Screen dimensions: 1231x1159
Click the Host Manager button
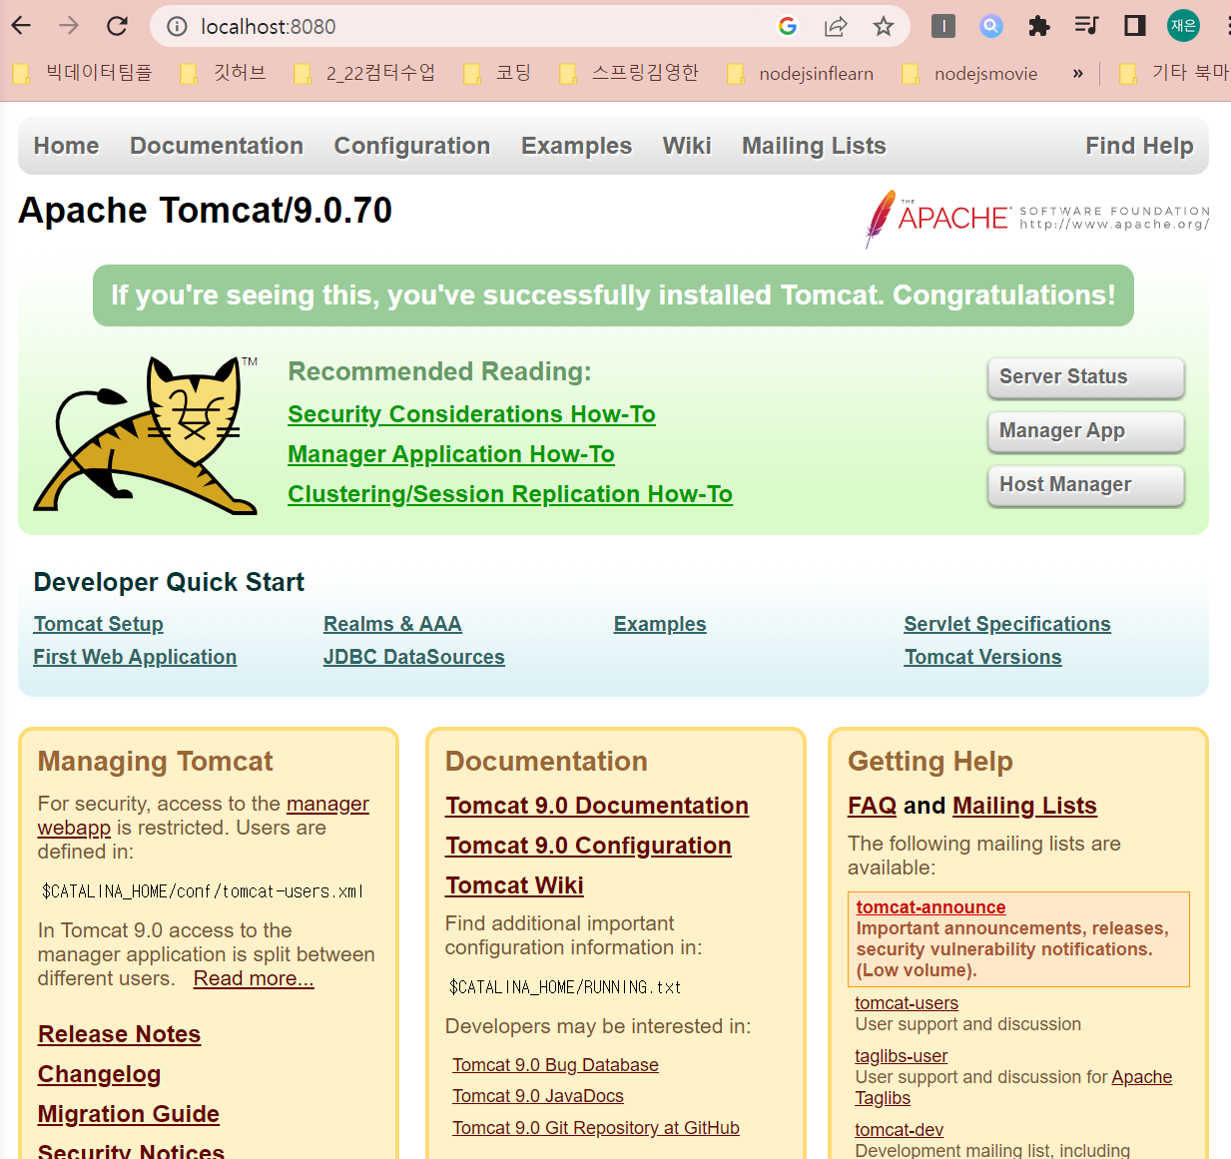(x=1086, y=485)
